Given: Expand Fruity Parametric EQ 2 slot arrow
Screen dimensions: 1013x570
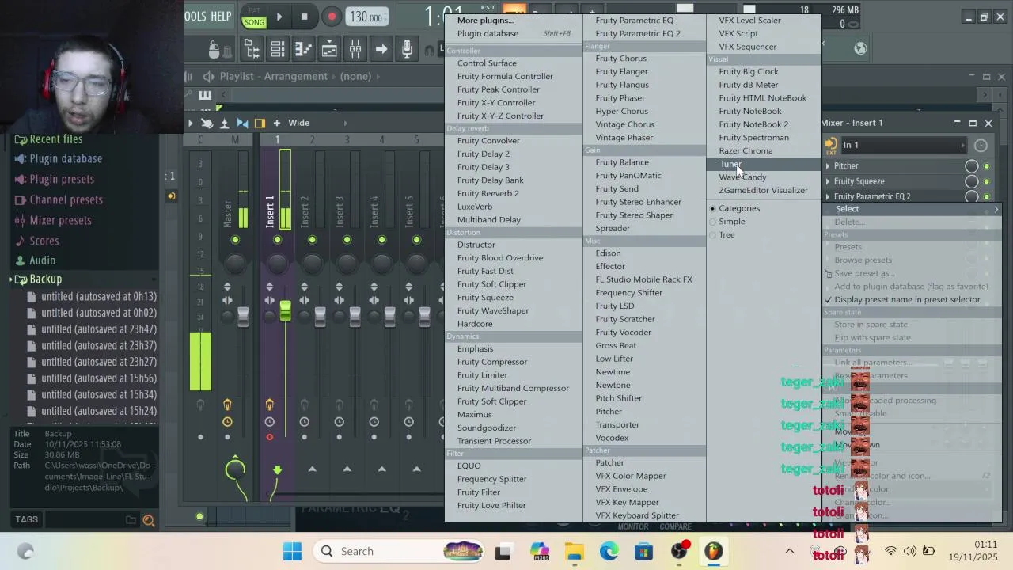Looking at the screenshot, I should (x=828, y=197).
